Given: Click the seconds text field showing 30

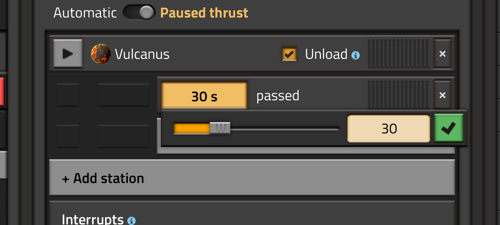Looking at the screenshot, I should 389,128.
